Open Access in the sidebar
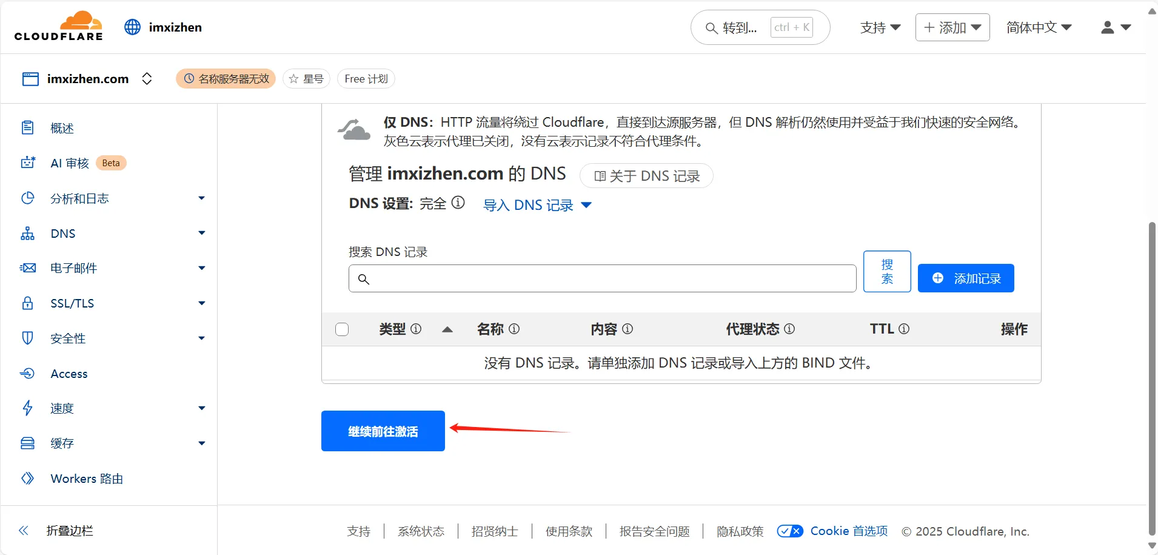The image size is (1158, 555). pos(69,374)
